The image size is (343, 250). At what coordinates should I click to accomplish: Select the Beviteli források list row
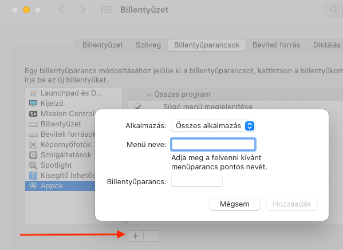pyautogui.click(x=60, y=134)
